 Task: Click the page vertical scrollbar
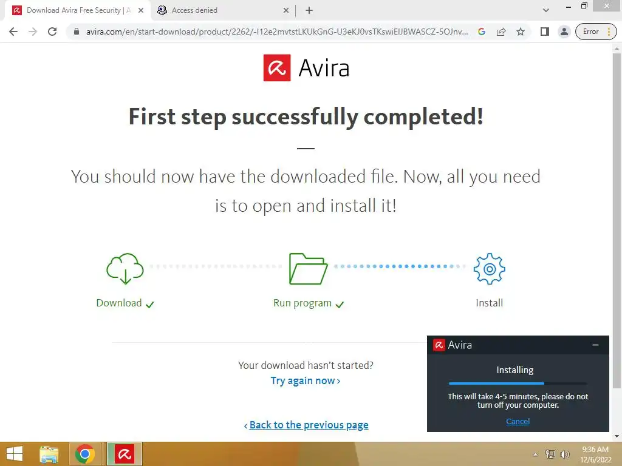click(617, 220)
